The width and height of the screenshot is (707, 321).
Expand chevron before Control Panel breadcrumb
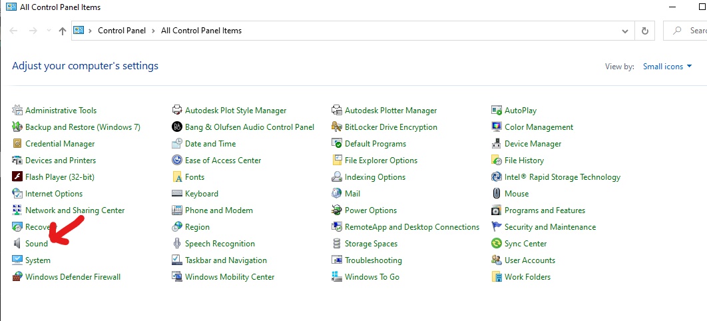(x=90, y=31)
